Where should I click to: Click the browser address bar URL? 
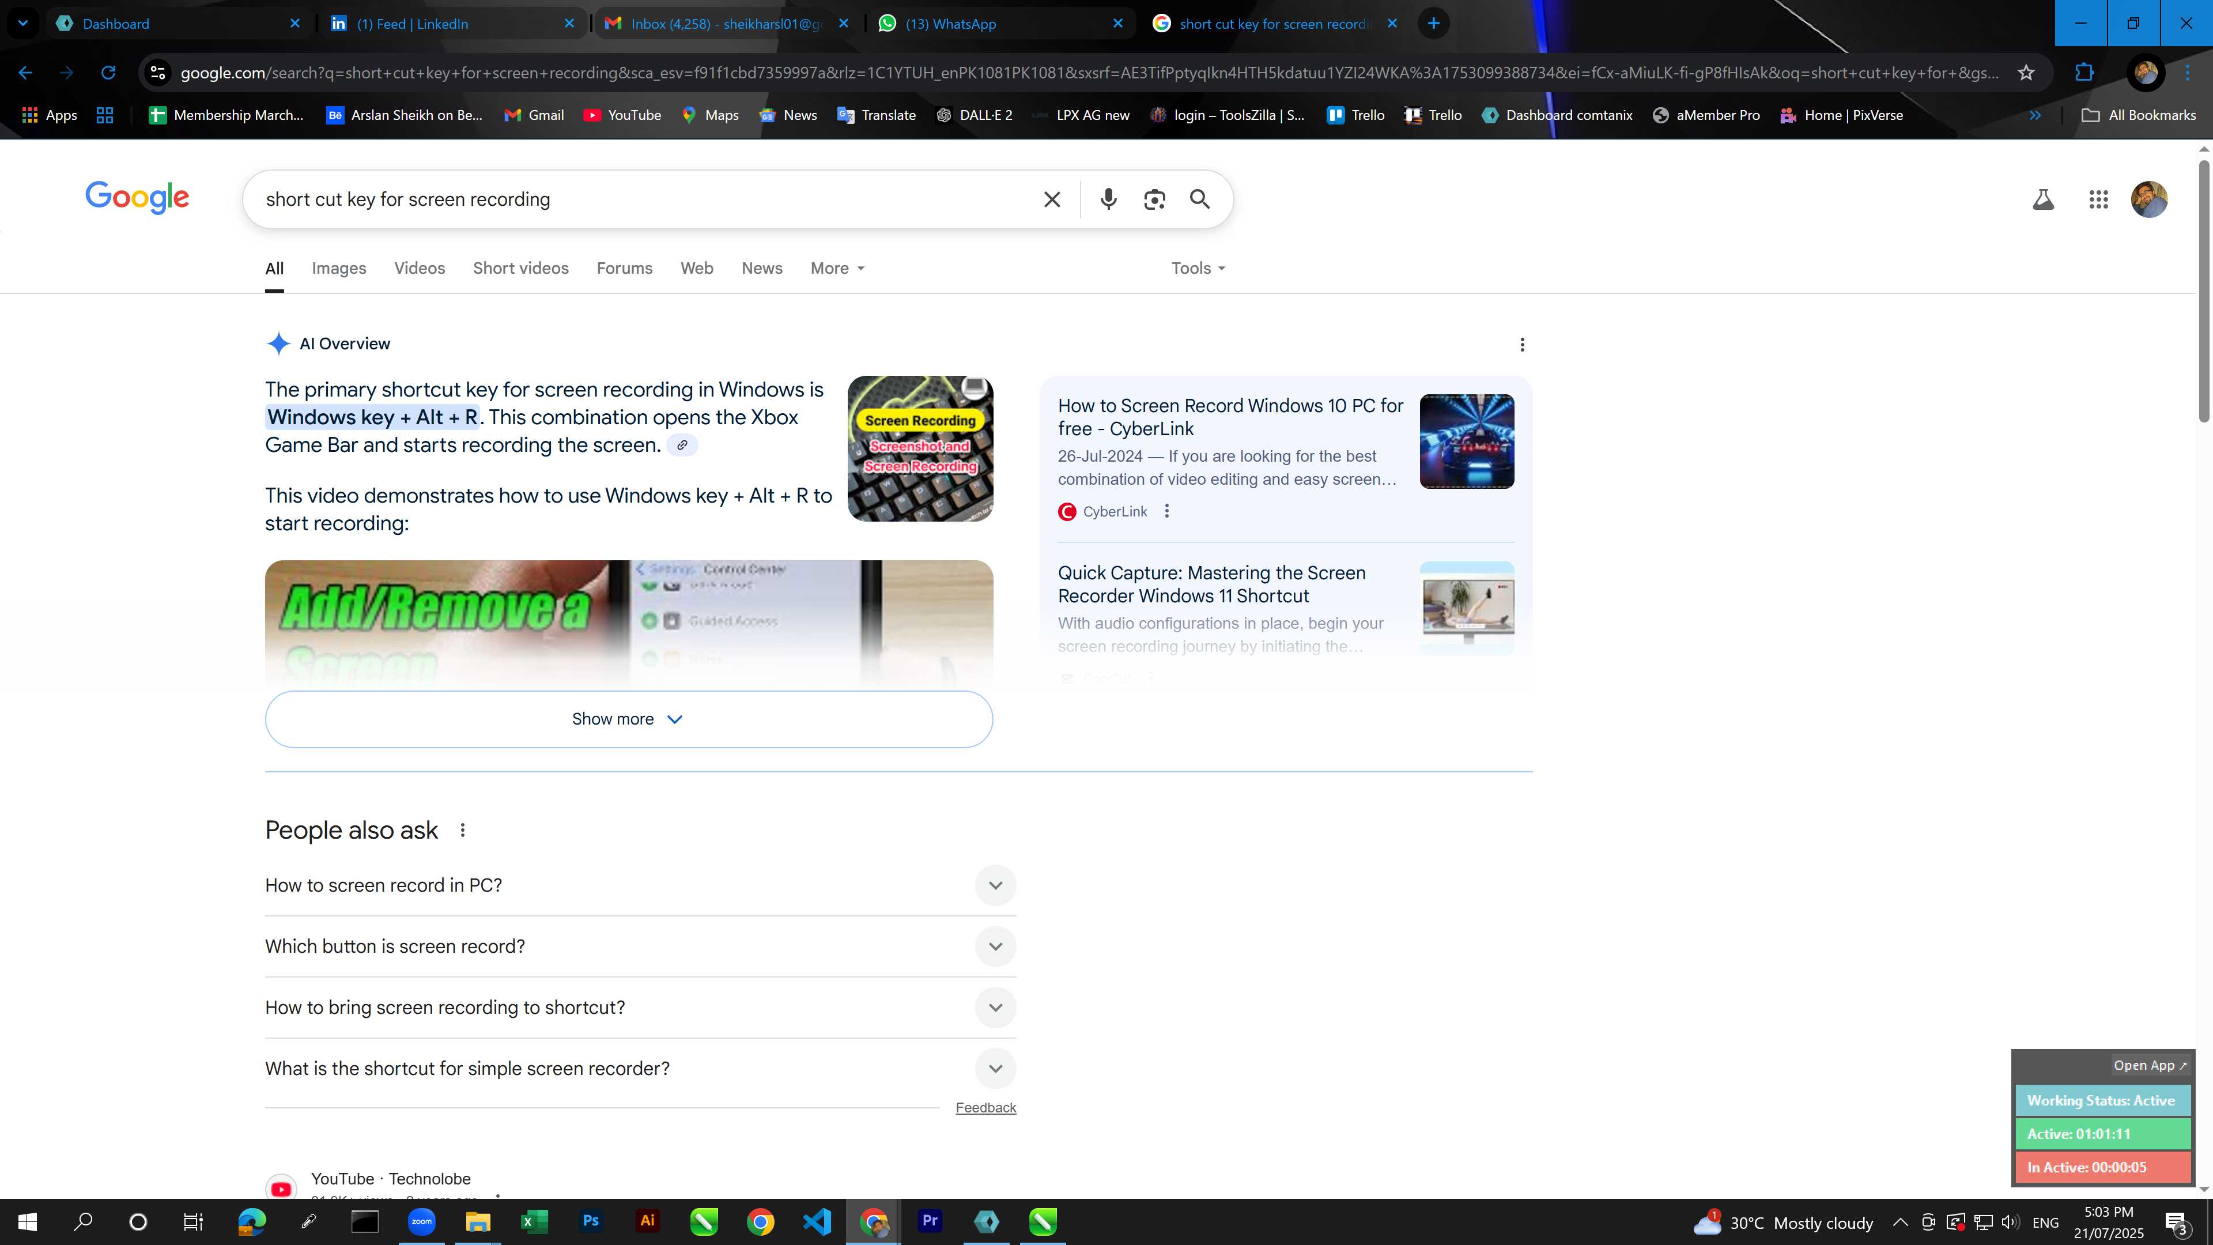(1089, 73)
